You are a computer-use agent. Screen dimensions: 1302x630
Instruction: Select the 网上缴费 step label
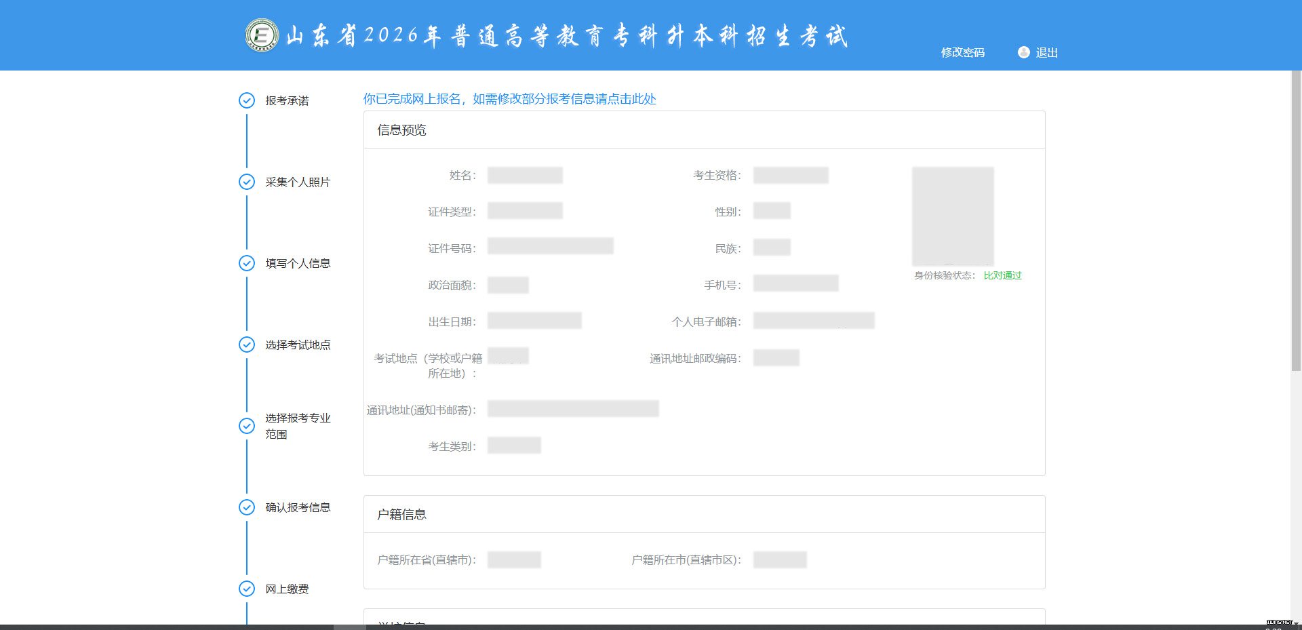287,589
